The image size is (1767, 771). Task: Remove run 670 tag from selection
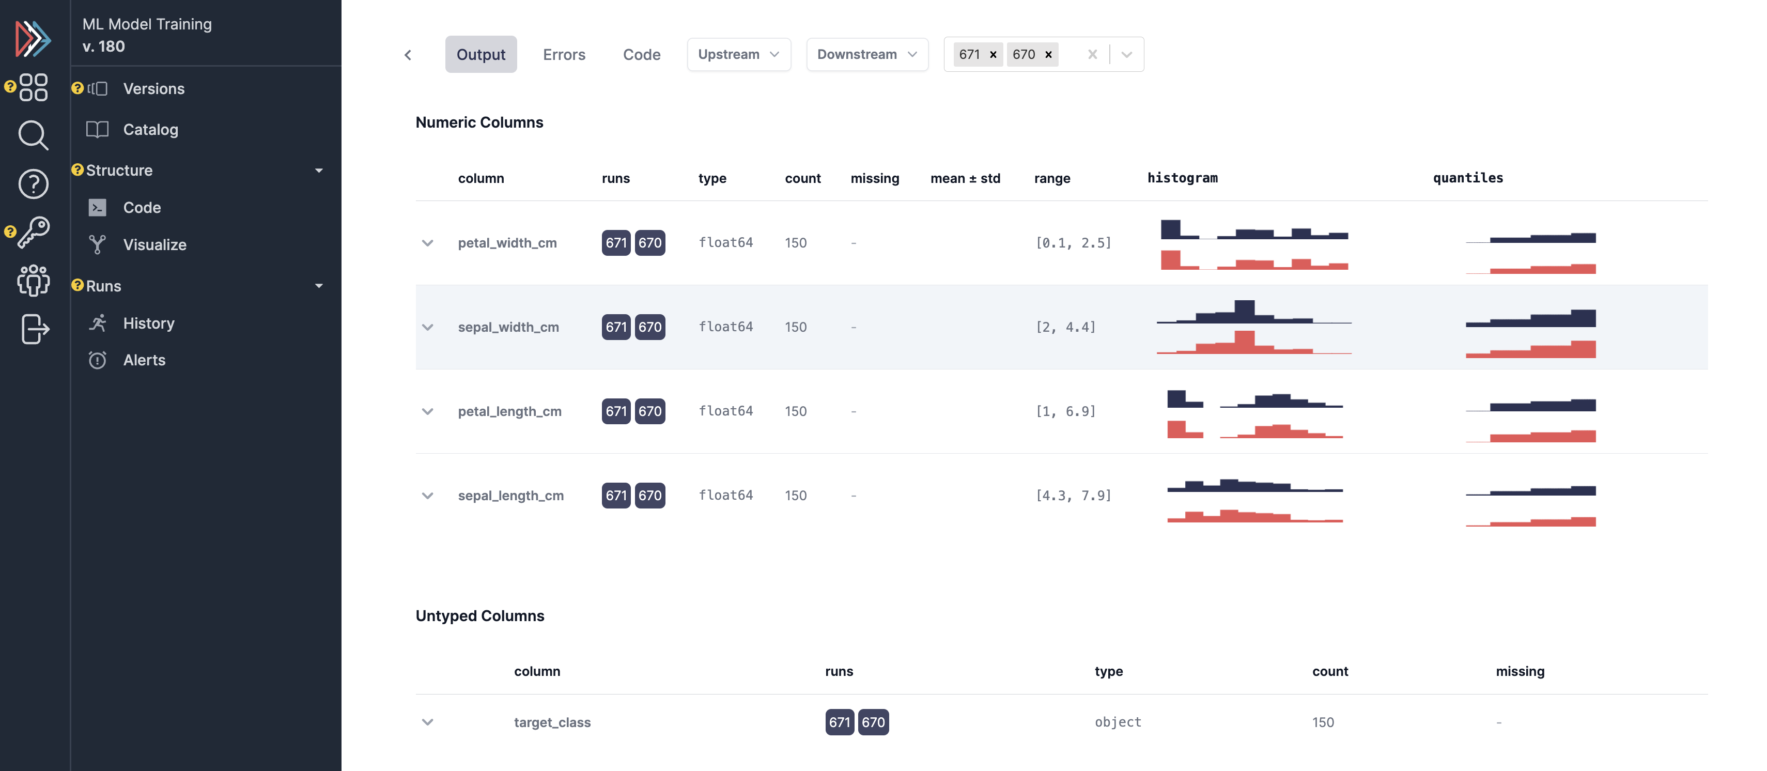point(1048,55)
